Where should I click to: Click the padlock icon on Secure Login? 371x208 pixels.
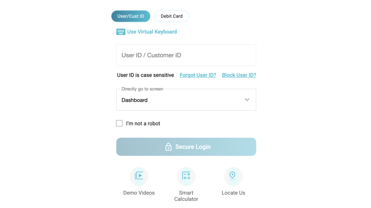click(168, 147)
